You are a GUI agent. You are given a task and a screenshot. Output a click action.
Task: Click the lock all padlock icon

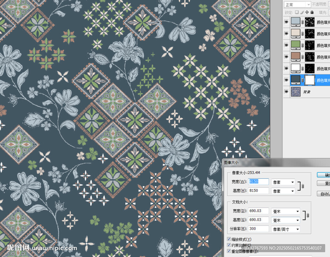click(x=312, y=13)
